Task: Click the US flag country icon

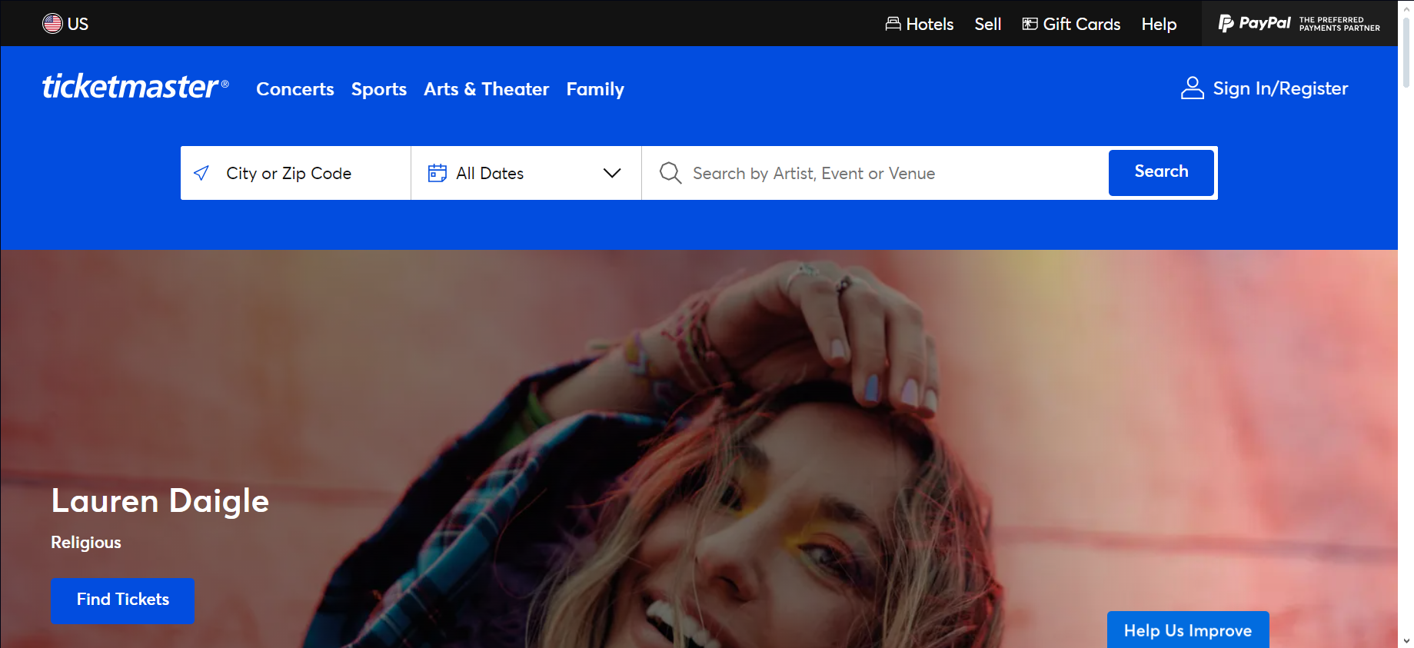Action: [x=52, y=24]
